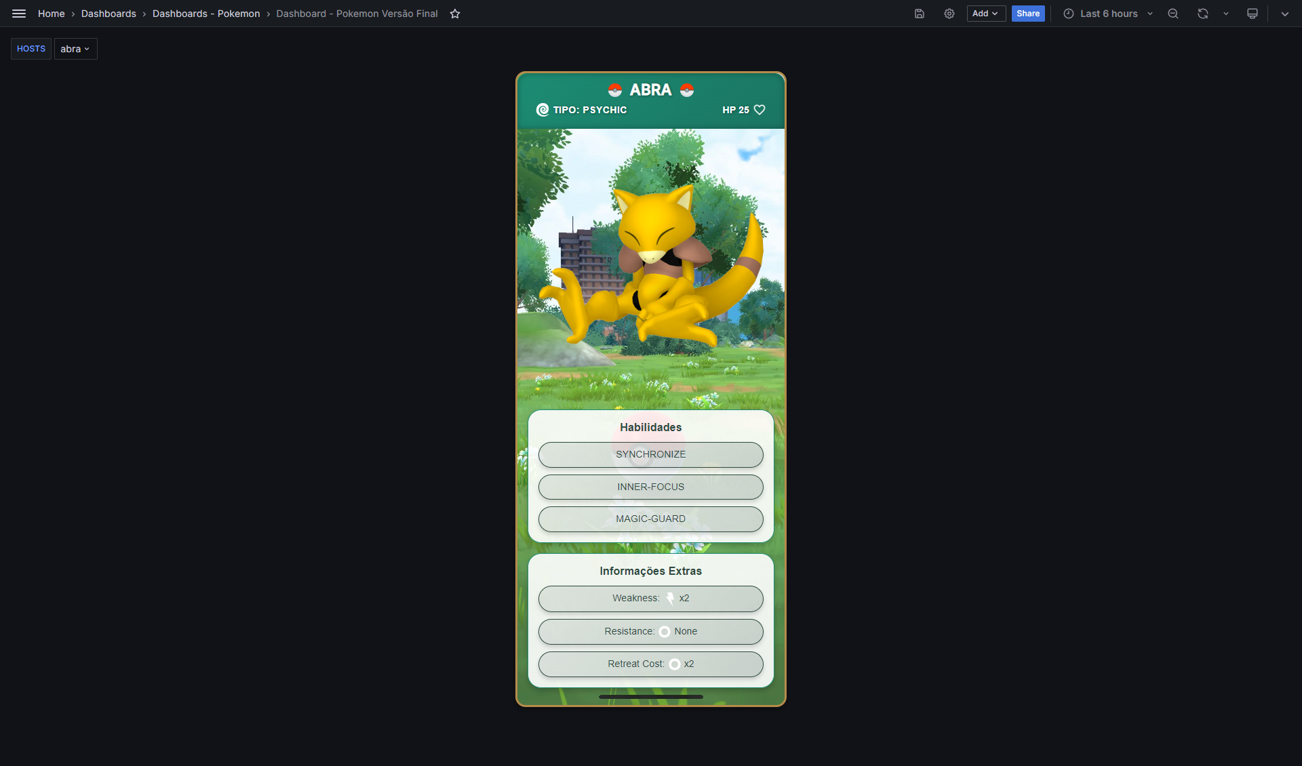Toggle kiosk view mode icon

click(x=1252, y=14)
